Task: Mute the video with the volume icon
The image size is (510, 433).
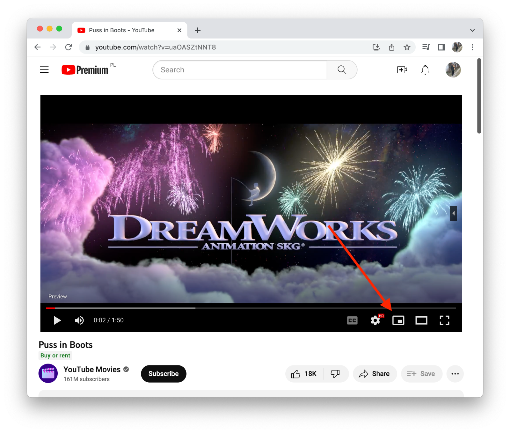Action: click(79, 320)
